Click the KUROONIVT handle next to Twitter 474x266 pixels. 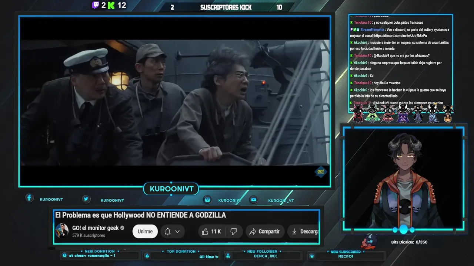point(112,200)
